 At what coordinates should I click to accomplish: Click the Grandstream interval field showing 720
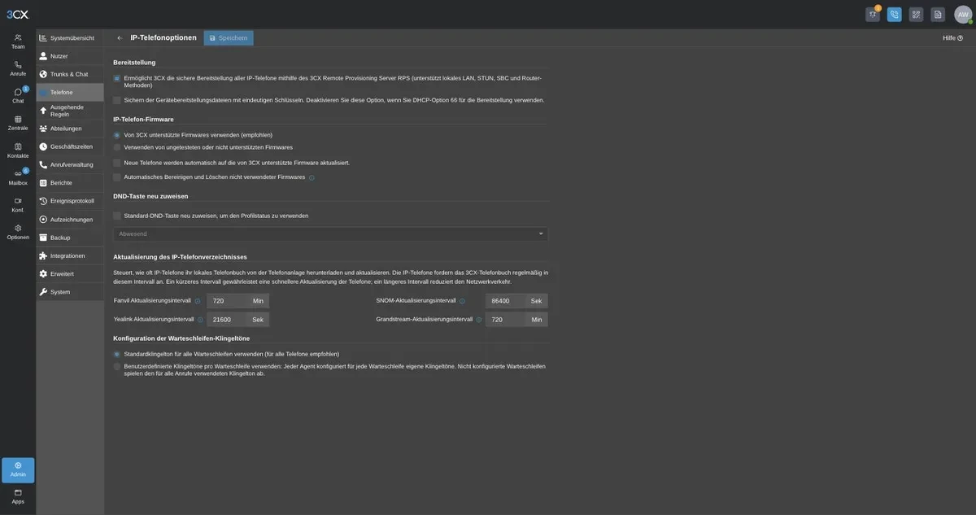[x=505, y=320]
